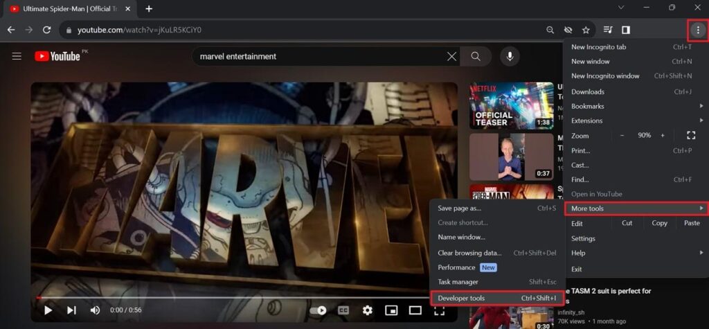Open the Official Teaser thumbnail
The height and width of the screenshot is (329, 709).
coord(512,105)
